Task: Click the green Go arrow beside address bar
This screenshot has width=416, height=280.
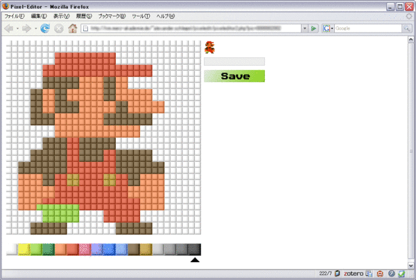Action: tap(314, 28)
